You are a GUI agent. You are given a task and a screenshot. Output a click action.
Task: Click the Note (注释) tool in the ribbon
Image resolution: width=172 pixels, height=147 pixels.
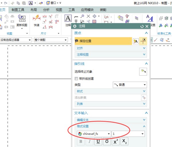68,20
